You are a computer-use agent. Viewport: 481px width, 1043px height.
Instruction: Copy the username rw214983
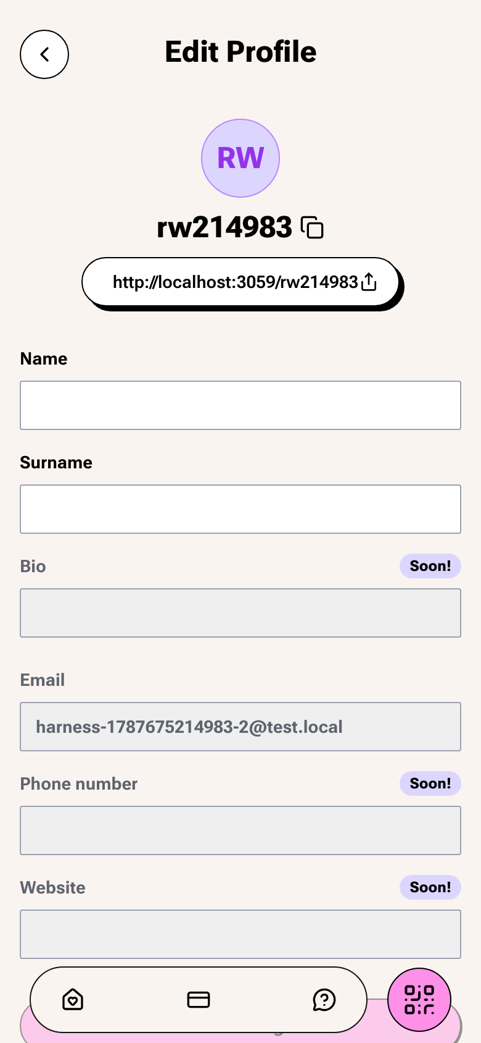click(x=312, y=227)
